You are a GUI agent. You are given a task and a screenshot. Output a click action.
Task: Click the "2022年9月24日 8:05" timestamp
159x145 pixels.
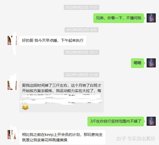pyautogui.click(x=82, y=30)
